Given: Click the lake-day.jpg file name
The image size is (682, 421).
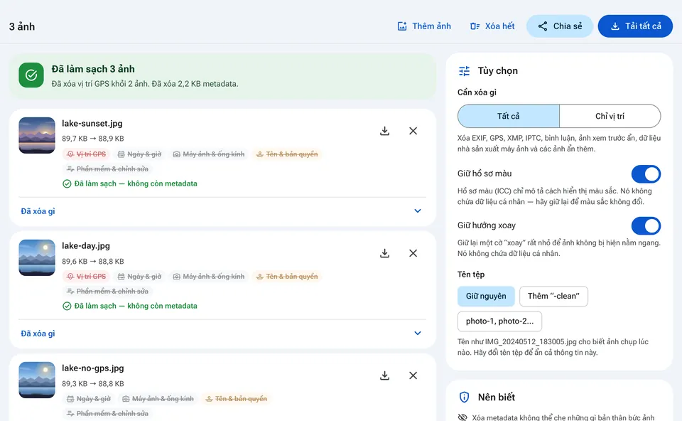Looking at the screenshot, I should [x=86, y=246].
